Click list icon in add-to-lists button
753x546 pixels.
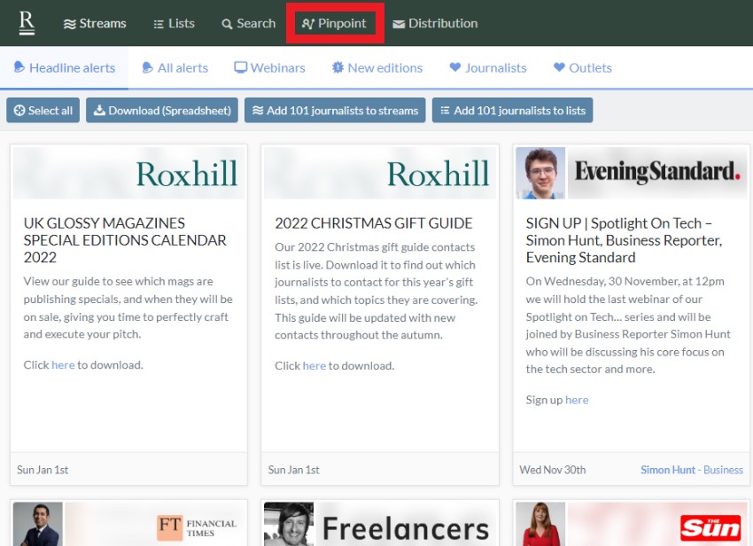point(446,111)
